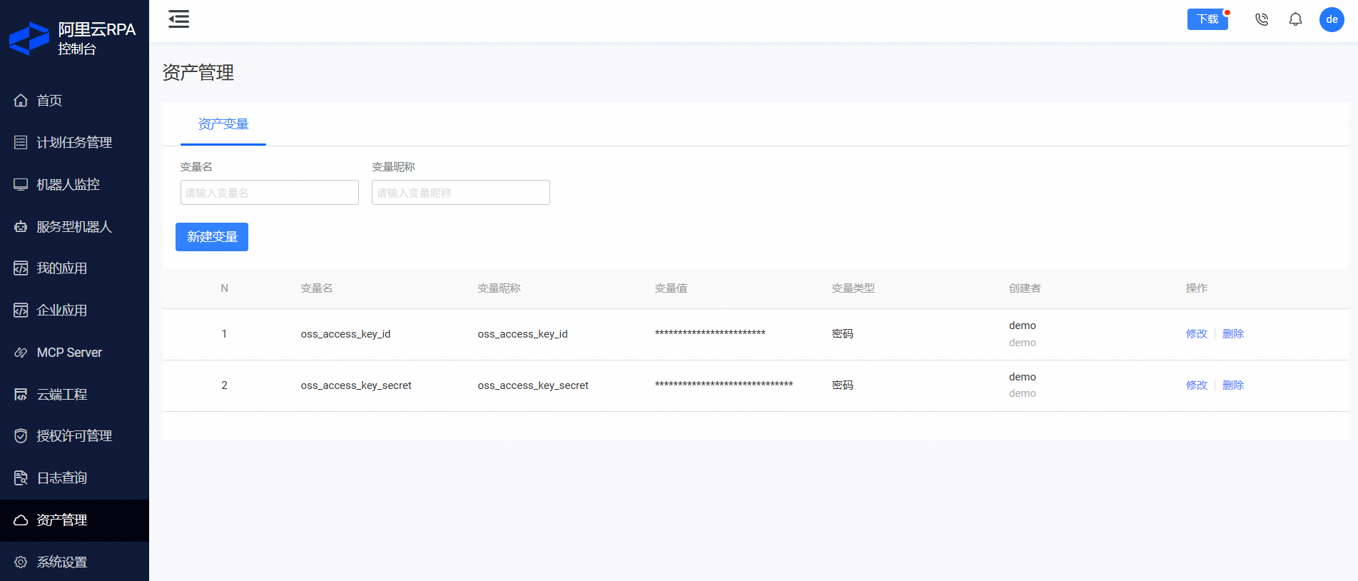Click 删除 for oss_access_key_secret row
The height and width of the screenshot is (581, 1358).
(1233, 385)
